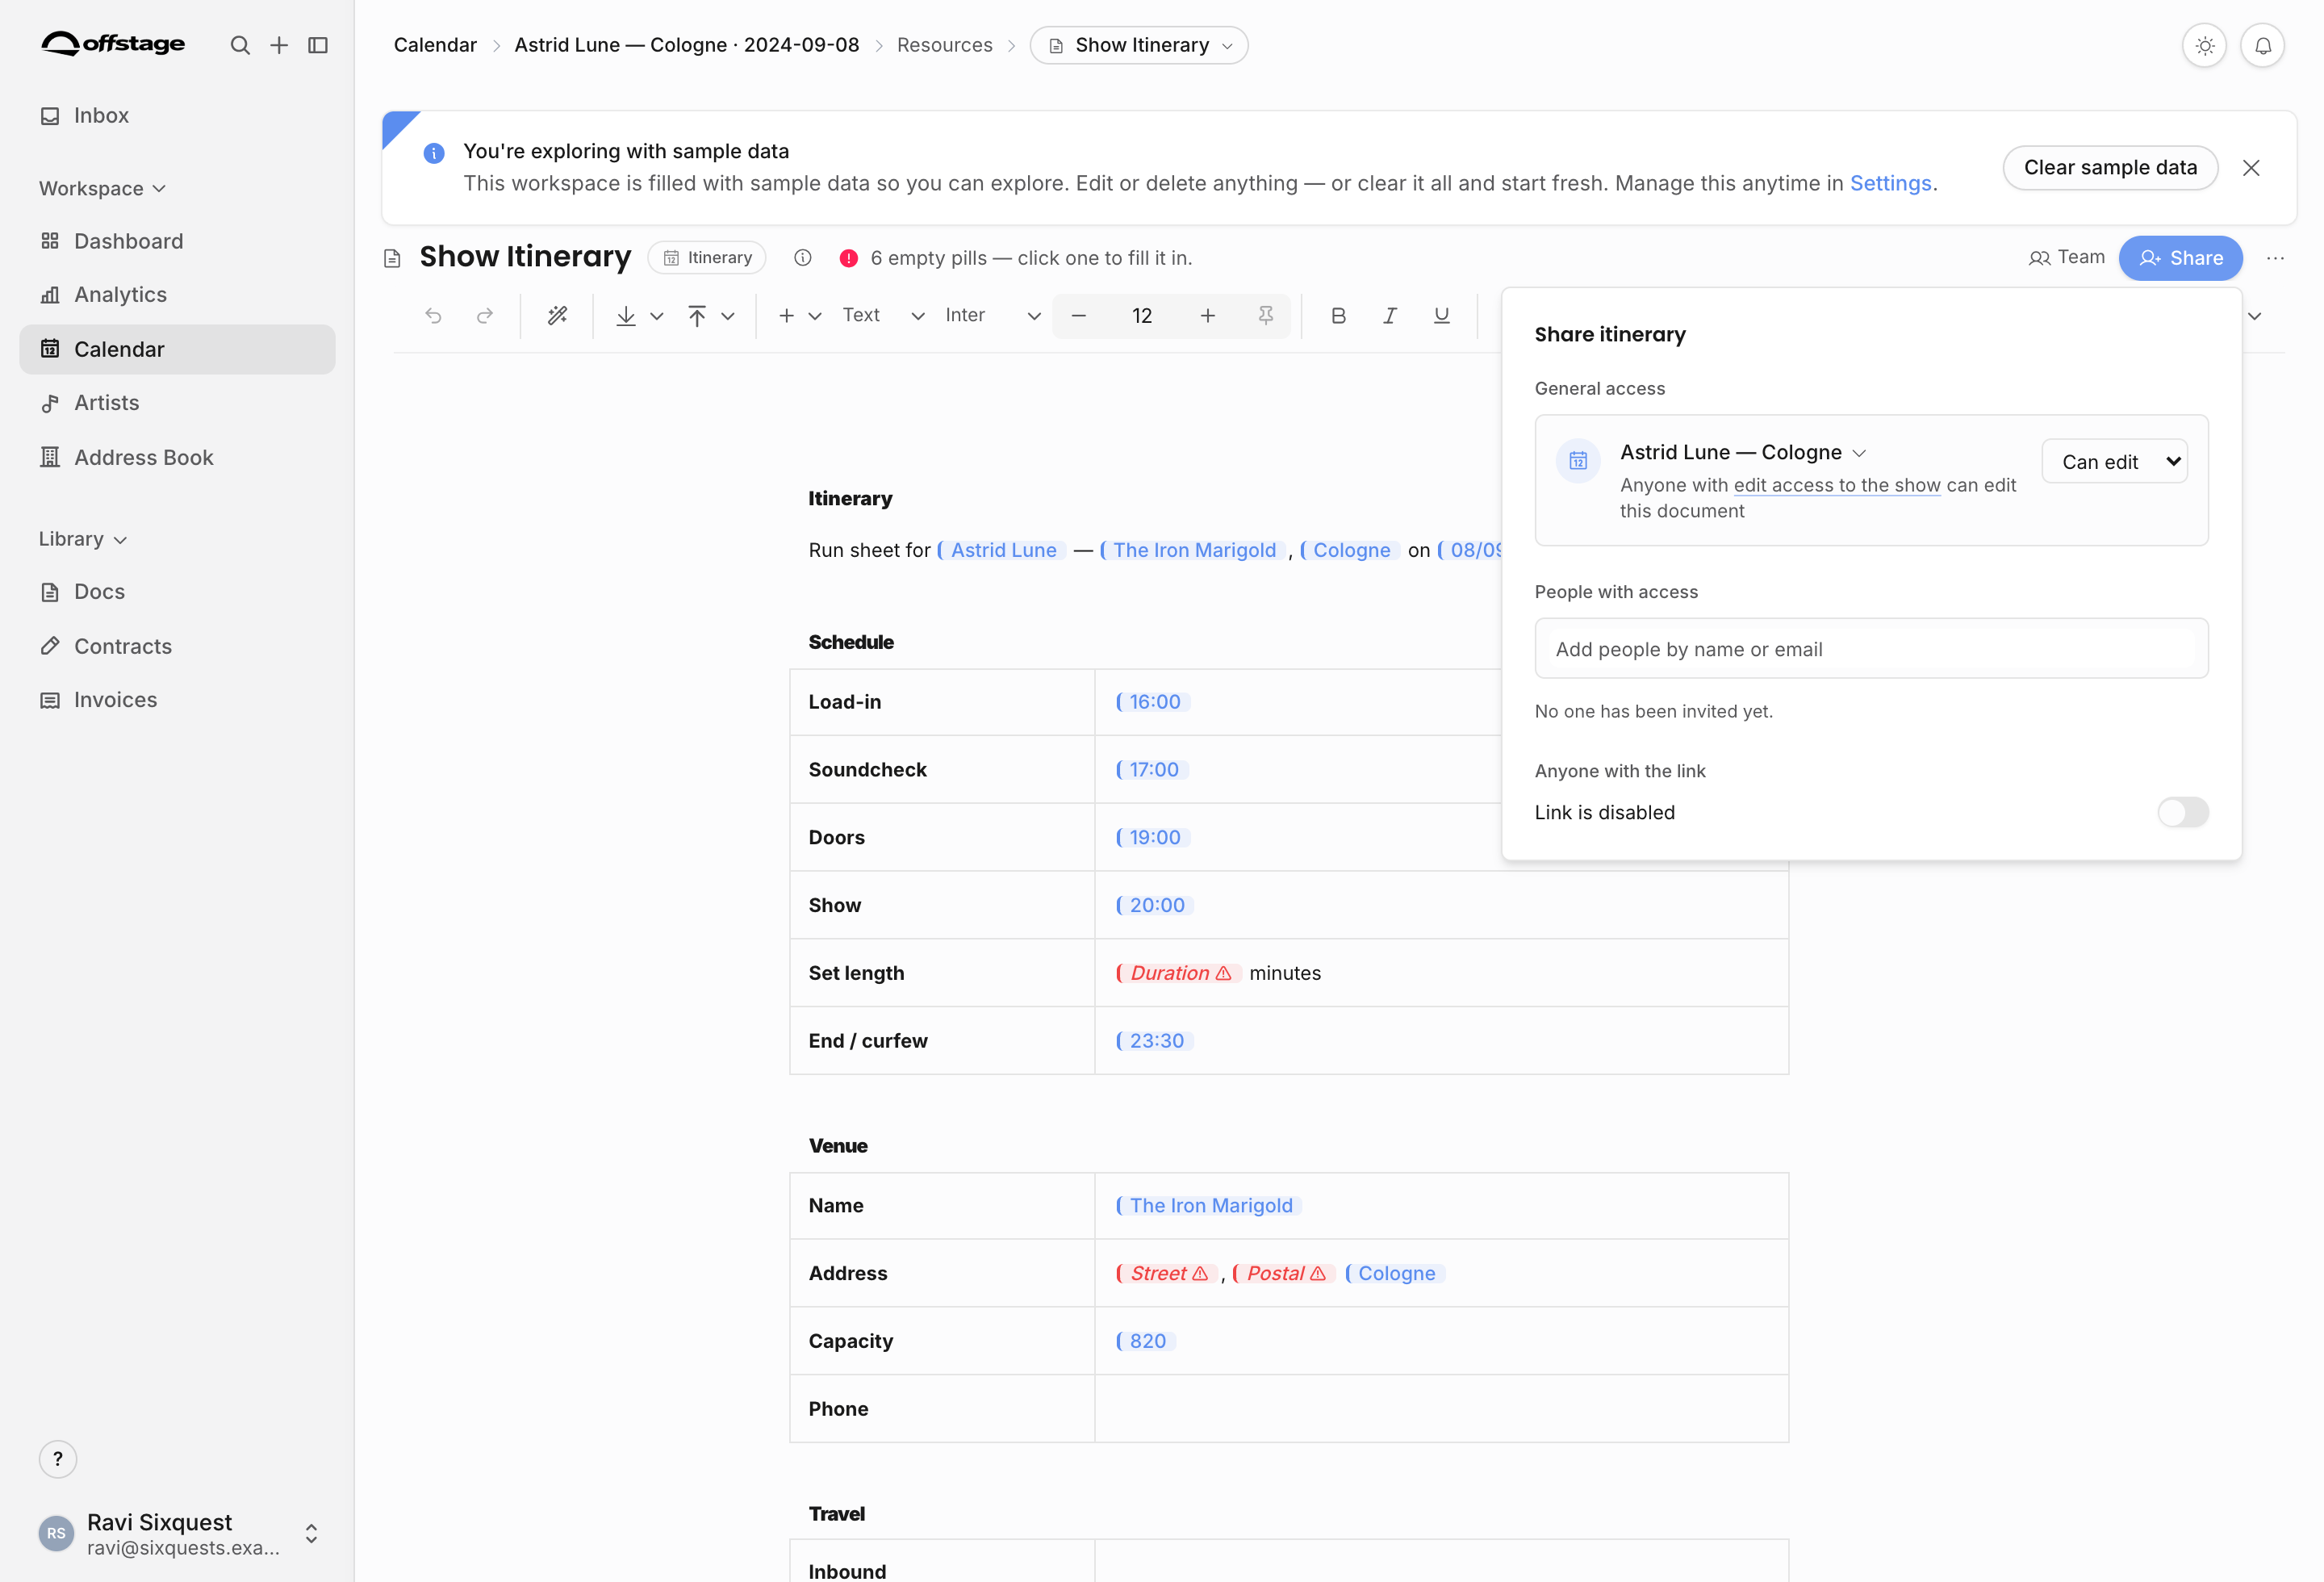The image size is (2324, 1582).
Task: Click 'edit access to the show' link
Action: click(x=1836, y=485)
